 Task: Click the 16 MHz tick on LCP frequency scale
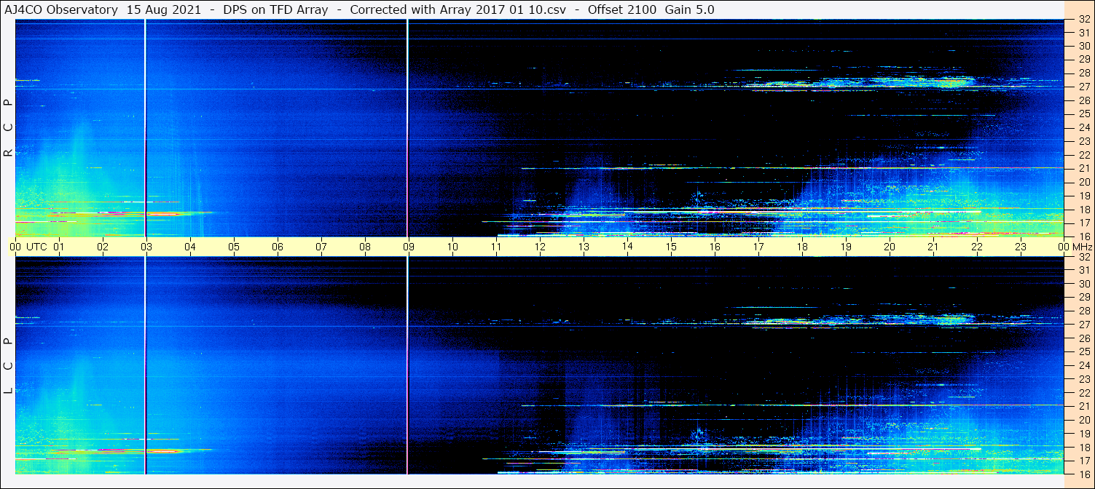(1083, 473)
